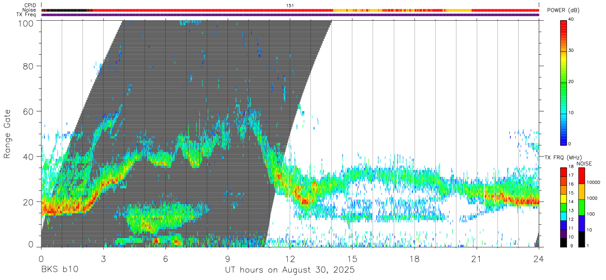Click x-axis hour label 18
The image size is (606, 280).
(414, 258)
